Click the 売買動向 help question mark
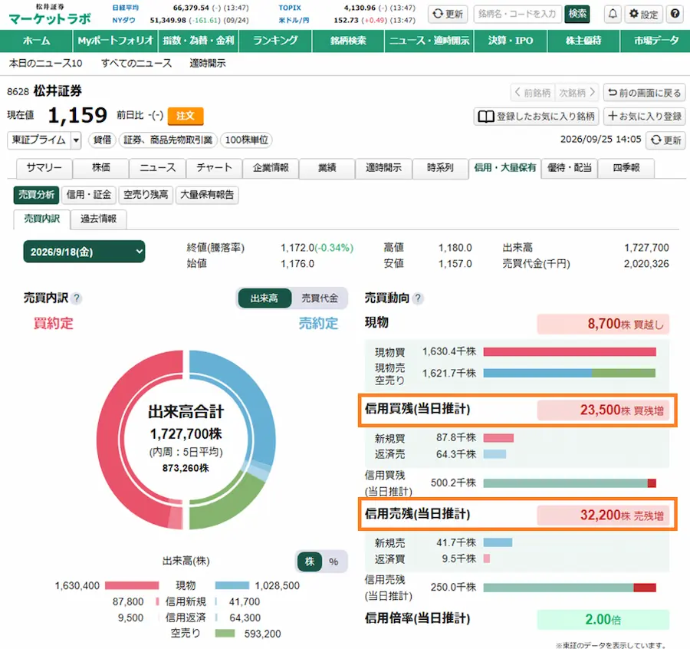Screen dimensions: 690x649 [x=418, y=298]
